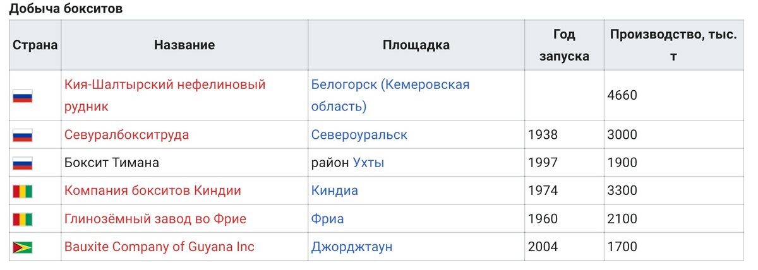Go to the Фриа link
The image size is (758, 270).
click(328, 219)
